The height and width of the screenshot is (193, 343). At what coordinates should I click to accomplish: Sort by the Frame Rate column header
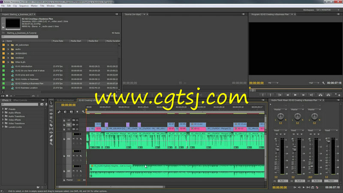point(58,41)
